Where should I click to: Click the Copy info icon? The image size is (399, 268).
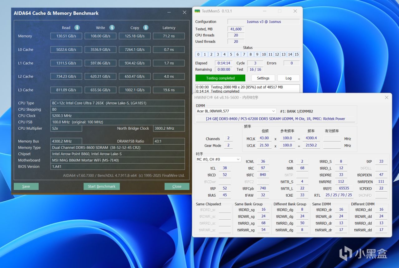tap(146, 27)
